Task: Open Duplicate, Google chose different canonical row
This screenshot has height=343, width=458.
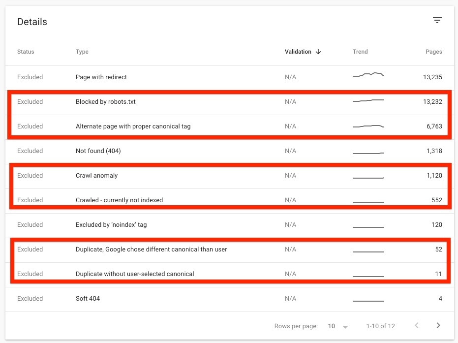Action: click(x=230, y=249)
